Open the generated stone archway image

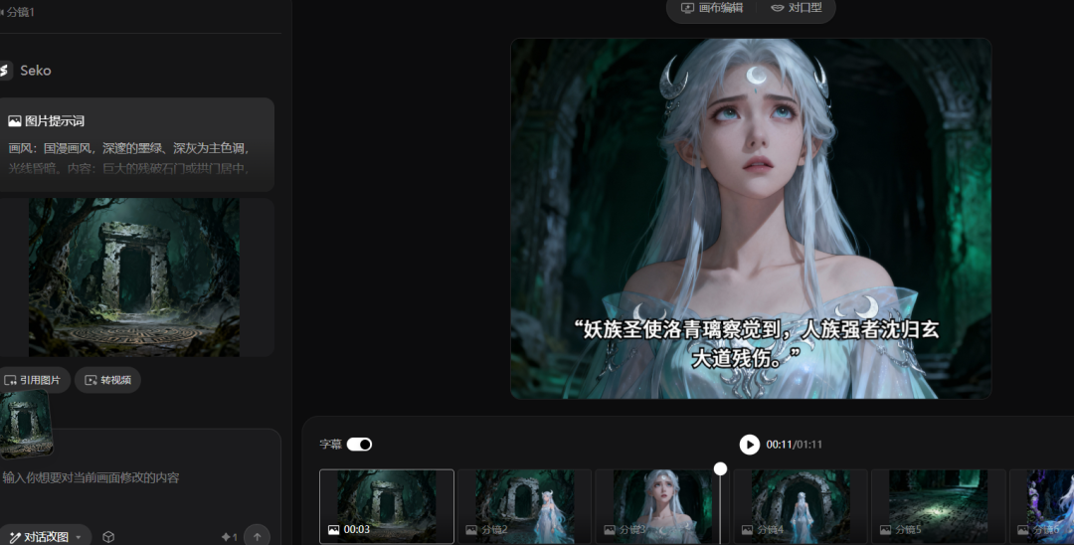(x=134, y=277)
